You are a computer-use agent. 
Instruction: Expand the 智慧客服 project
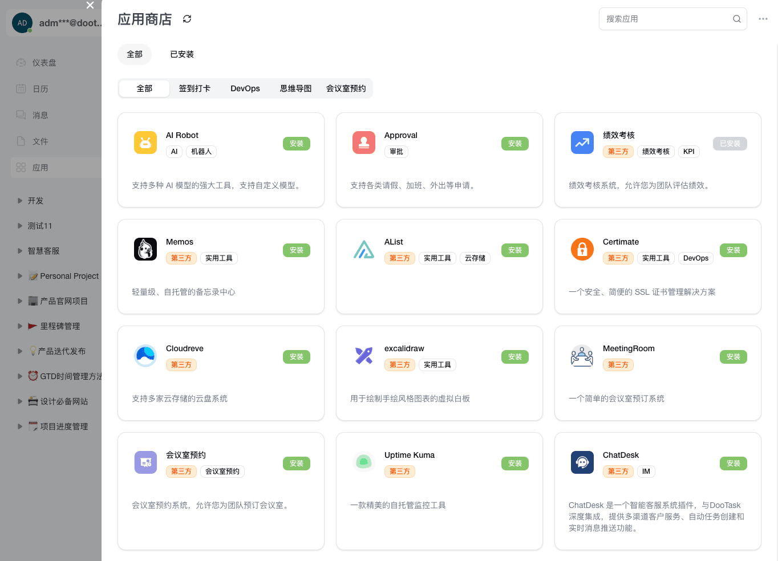20,251
